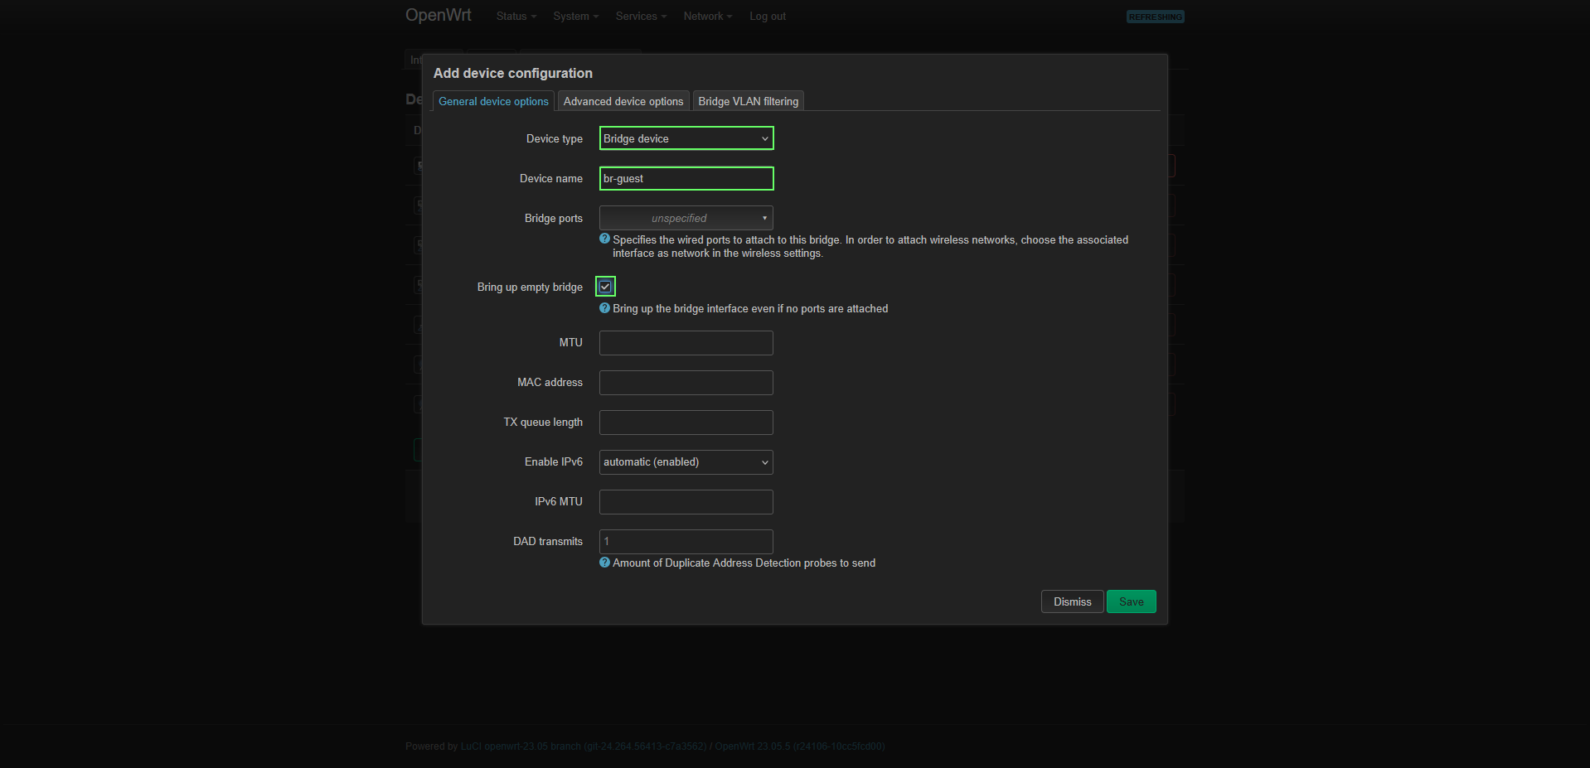Screen dimensions: 1590x768
Task: Focus the MTU input field
Action: coord(686,343)
